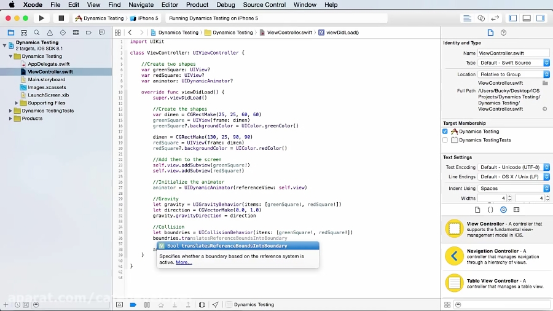The width and height of the screenshot is (553, 311).
Task: Show the standard editor
Action: [467, 18]
